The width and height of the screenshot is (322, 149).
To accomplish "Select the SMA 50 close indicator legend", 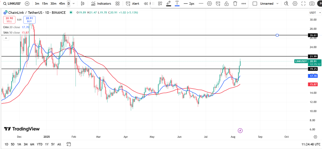I will tap(16, 33).
